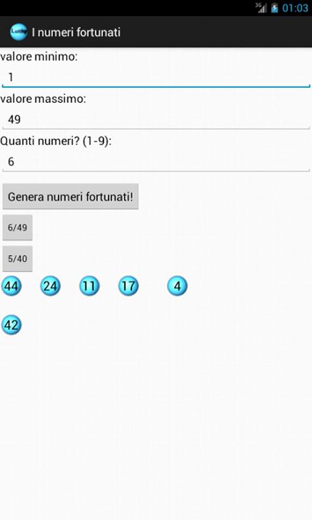Viewport: 312px width, 520px height.
Task: Tap the Quanti numeri? (1-9) label
Action: 56,141
